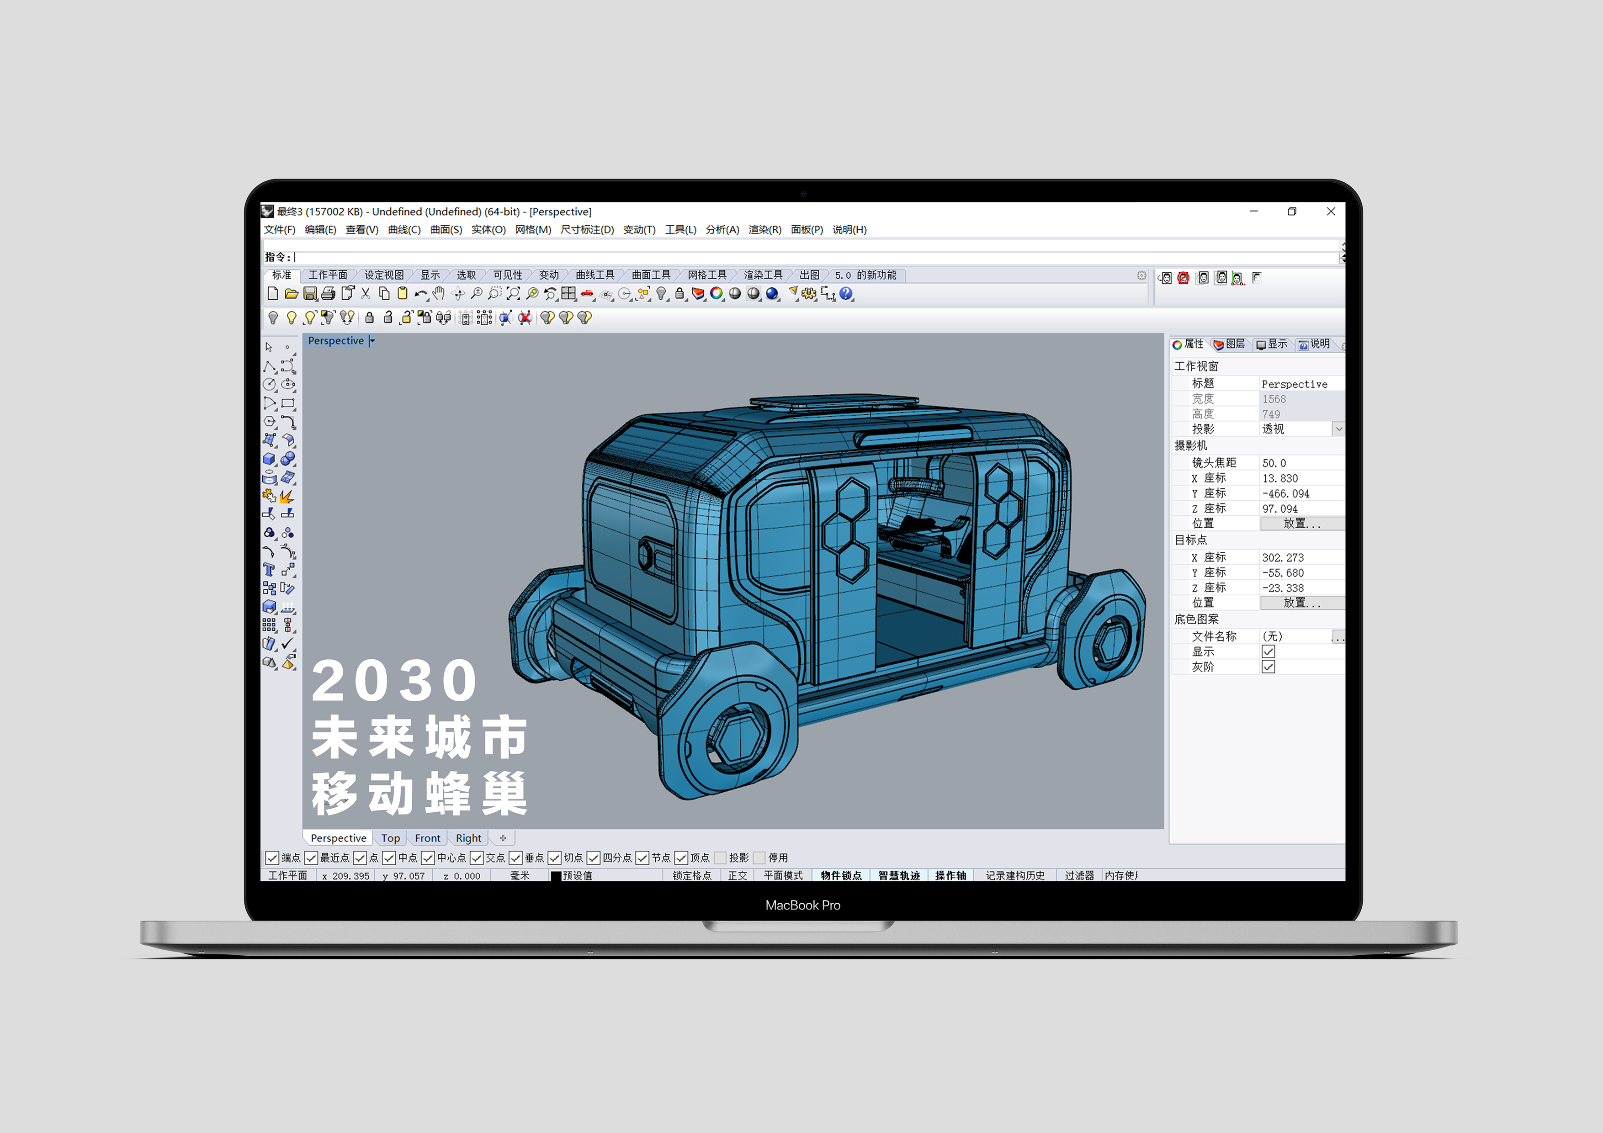Click the Undo arrow icon

[420, 294]
